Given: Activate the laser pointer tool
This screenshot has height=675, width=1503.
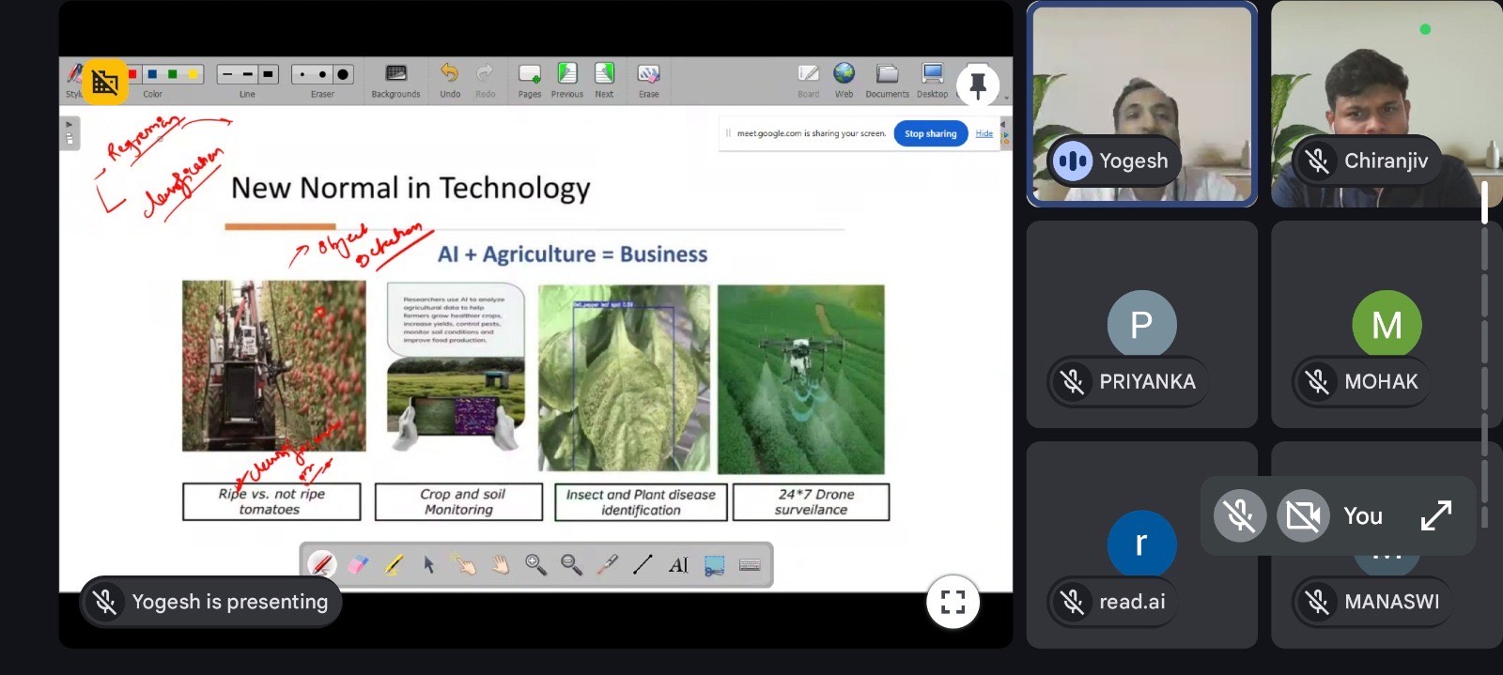Looking at the screenshot, I should tap(607, 564).
